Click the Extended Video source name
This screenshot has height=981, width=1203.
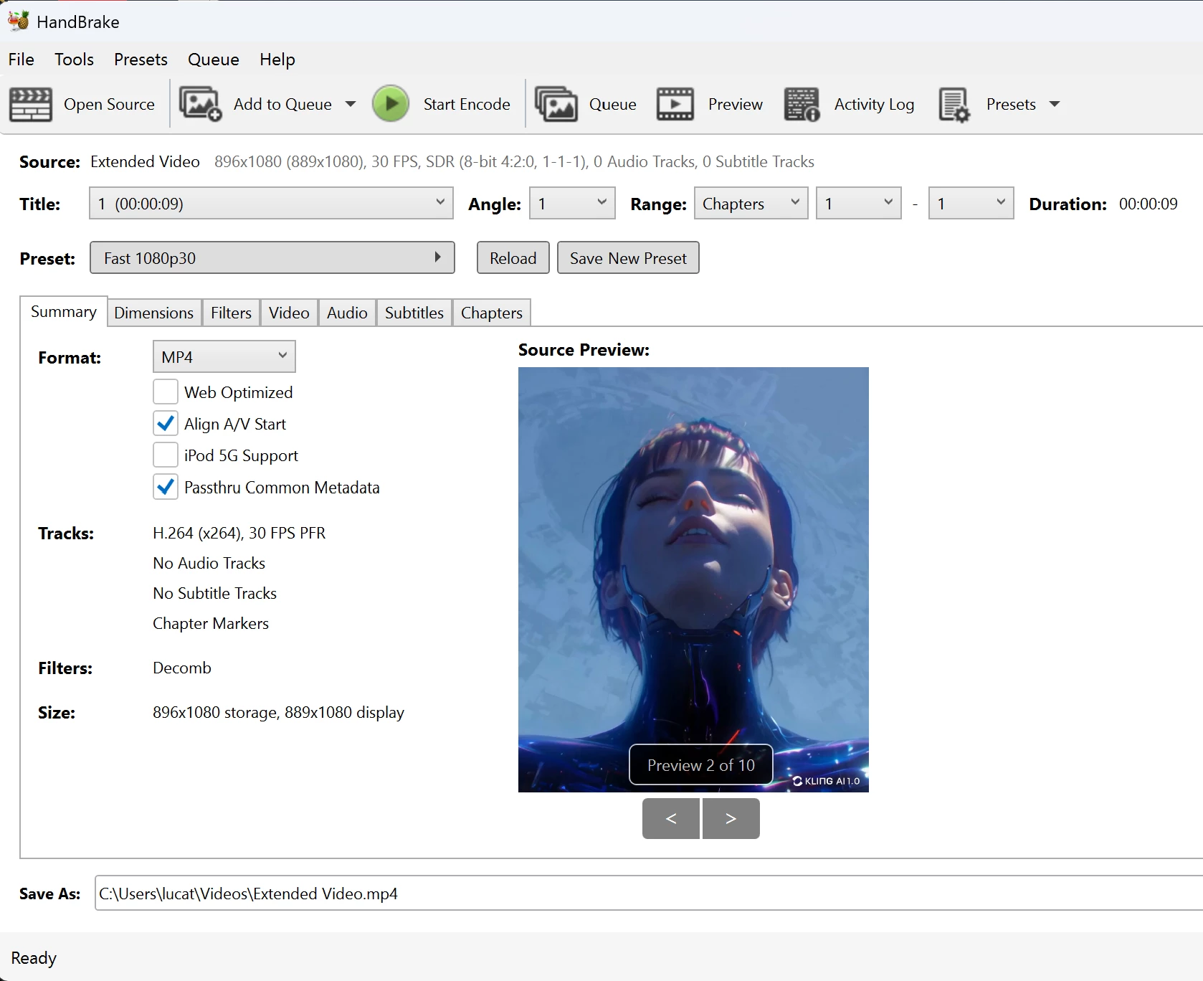click(145, 161)
